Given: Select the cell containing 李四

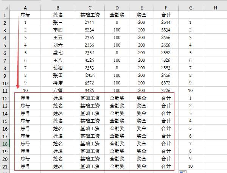Looking at the screenshot, I should pyautogui.click(x=58, y=30).
